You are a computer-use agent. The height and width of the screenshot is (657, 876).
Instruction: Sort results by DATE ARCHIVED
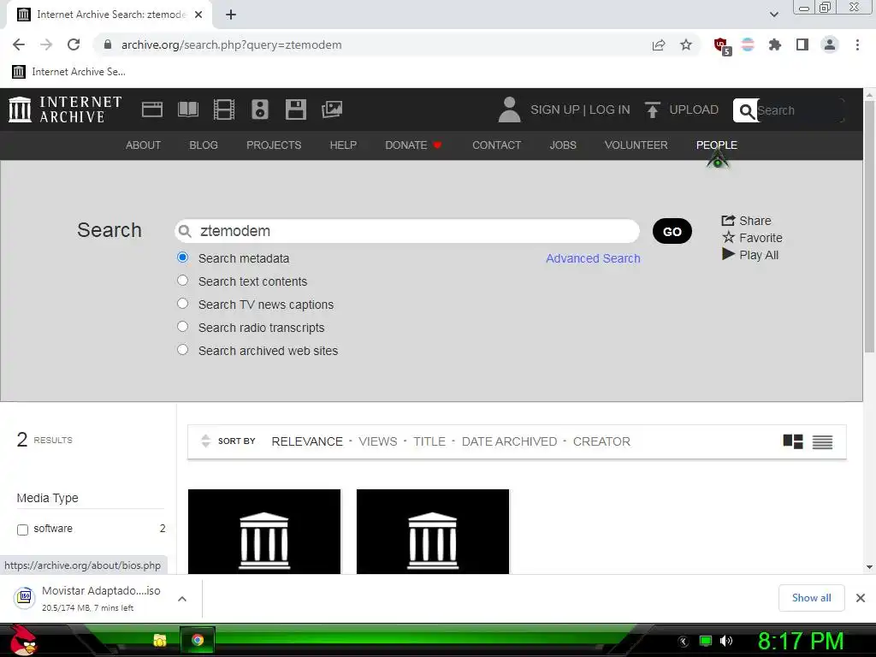(509, 441)
